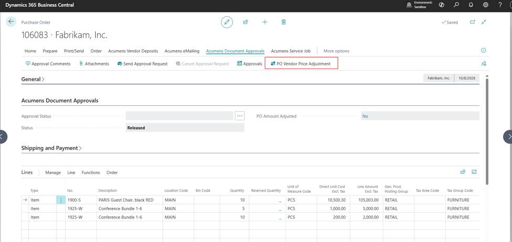Click the Tax Group Code column header
The height and width of the screenshot is (242, 512).
(x=460, y=191)
